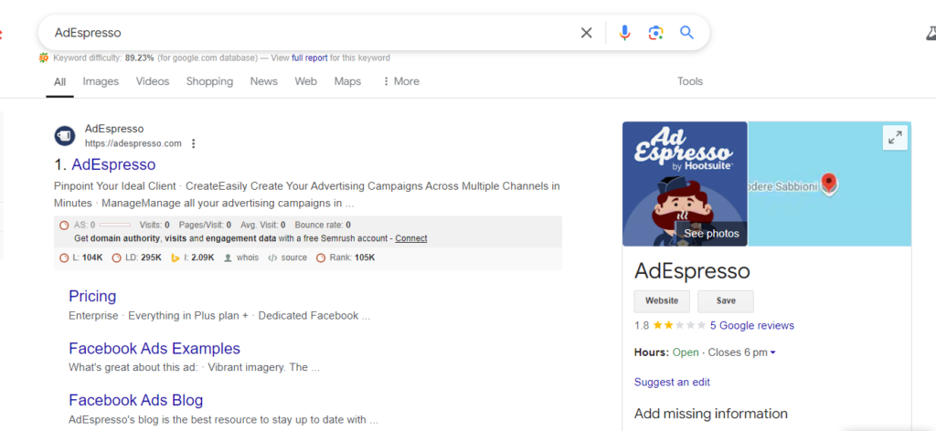Image resolution: width=936 pixels, height=431 pixels.
Task: Click the Add missing information heading
Action: pos(711,414)
